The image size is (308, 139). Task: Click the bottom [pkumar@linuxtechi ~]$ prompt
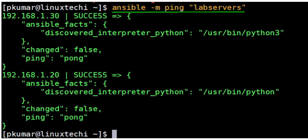tap(55, 134)
